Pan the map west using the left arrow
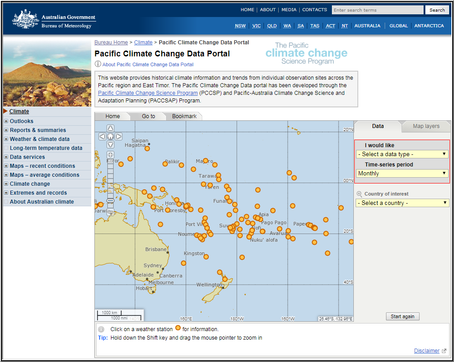The image size is (454, 362). [102, 136]
